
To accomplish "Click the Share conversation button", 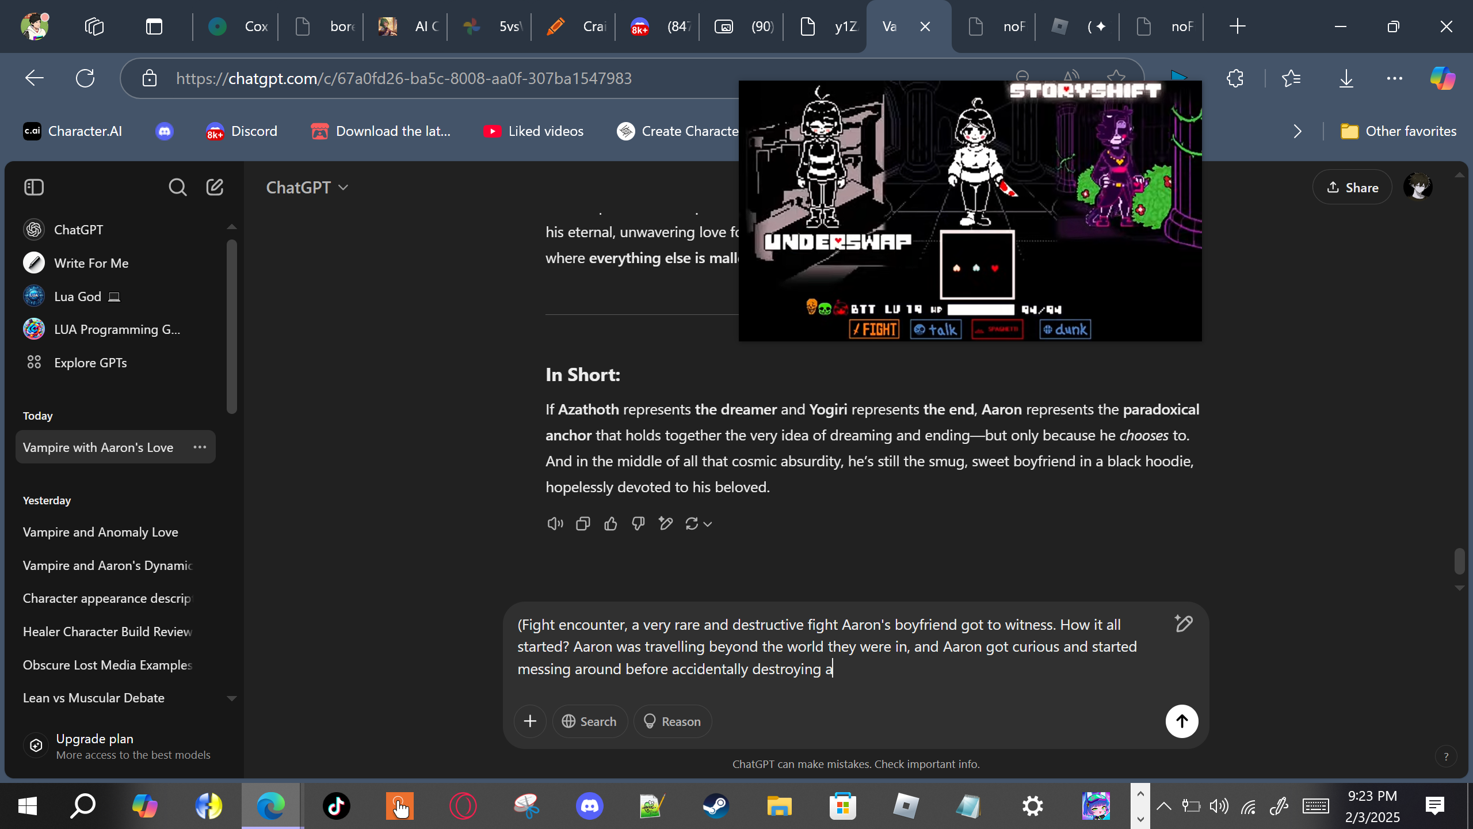I will (x=1352, y=187).
